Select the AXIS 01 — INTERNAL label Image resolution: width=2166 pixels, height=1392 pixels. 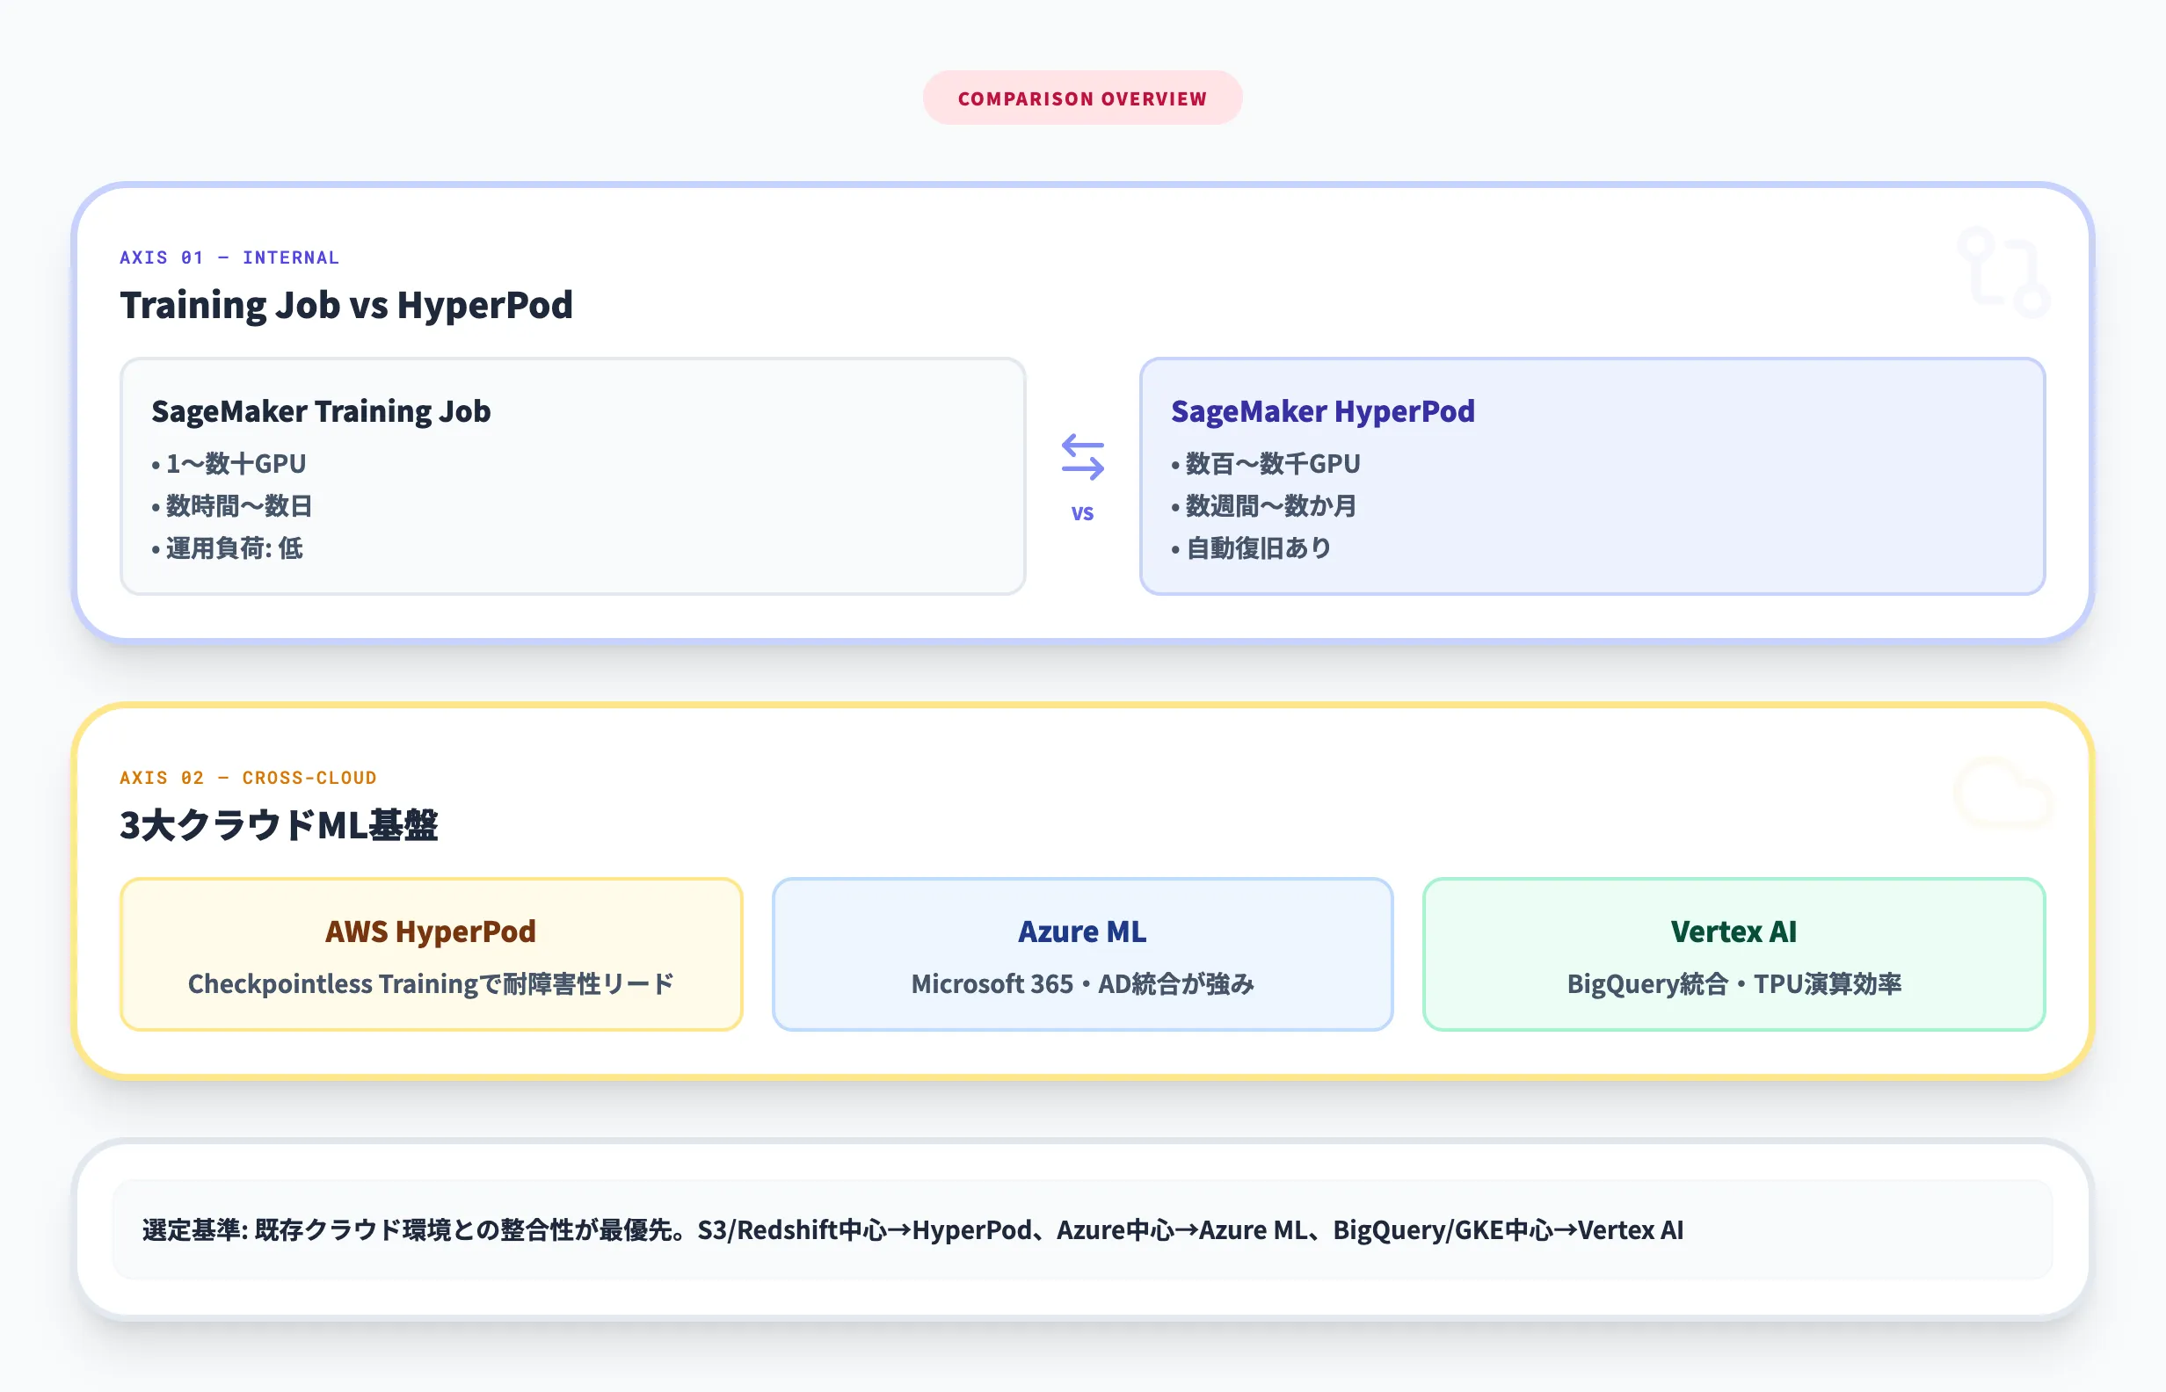[x=229, y=257]
